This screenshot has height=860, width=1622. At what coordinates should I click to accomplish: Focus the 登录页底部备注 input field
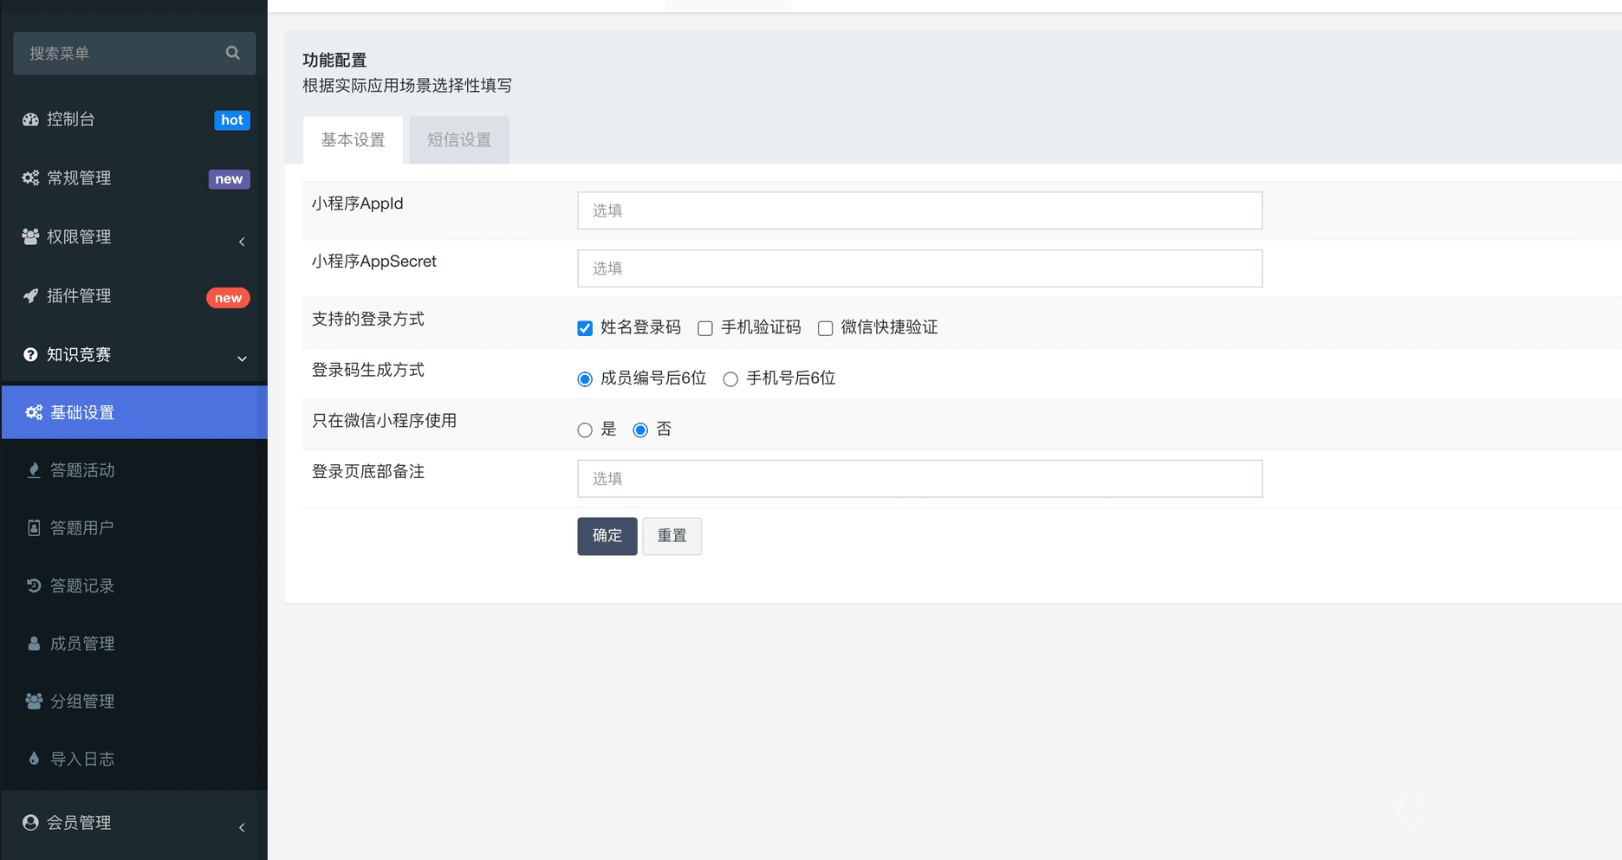920,479
